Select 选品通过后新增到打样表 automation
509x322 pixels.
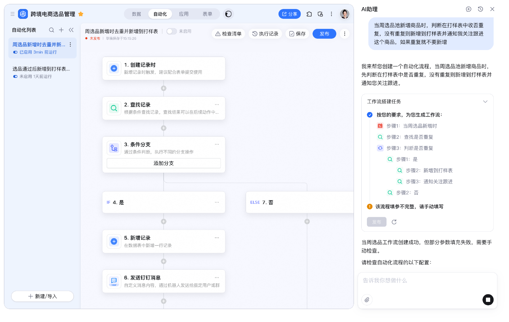tap(42, 72)
